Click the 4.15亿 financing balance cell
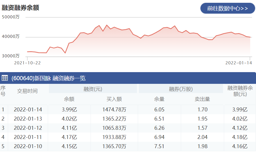 click(x=69, y=146)
